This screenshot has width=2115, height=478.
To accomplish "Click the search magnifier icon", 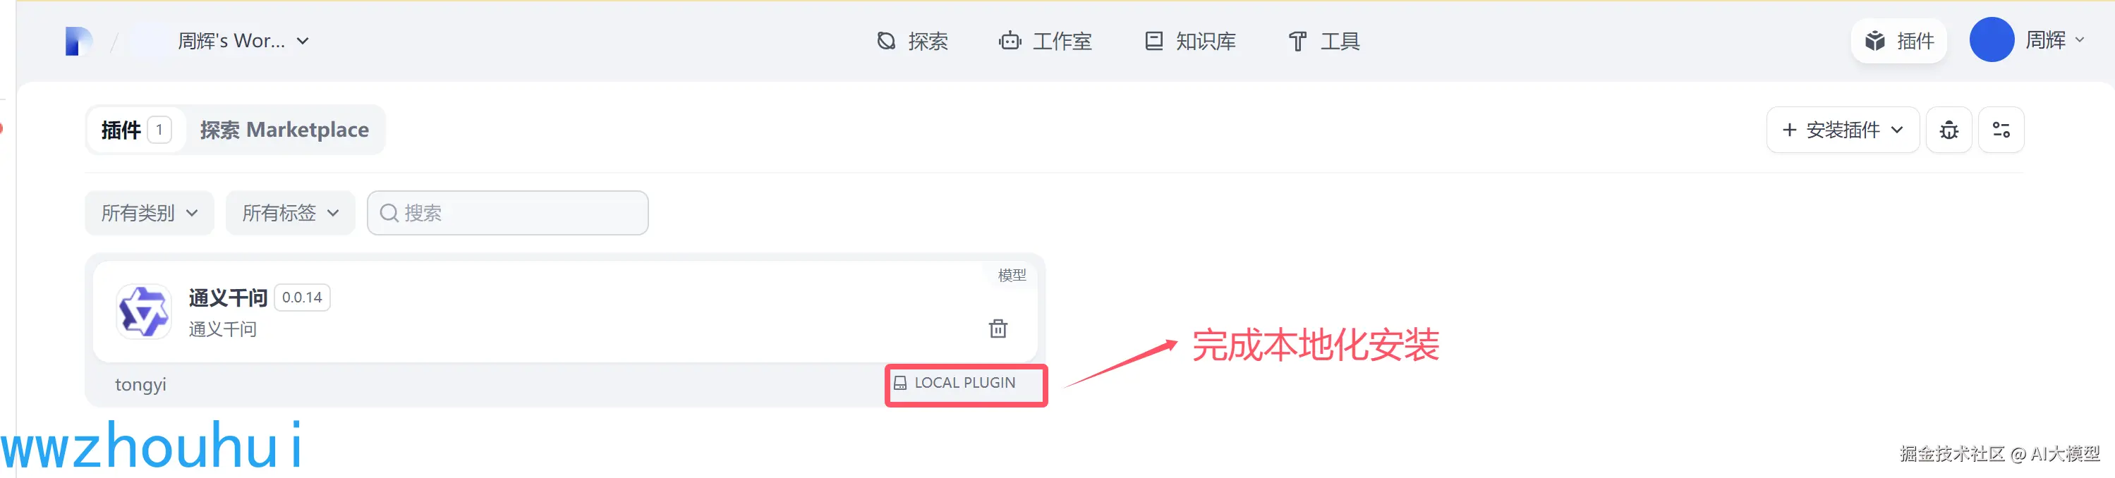I will coord(389,213).
